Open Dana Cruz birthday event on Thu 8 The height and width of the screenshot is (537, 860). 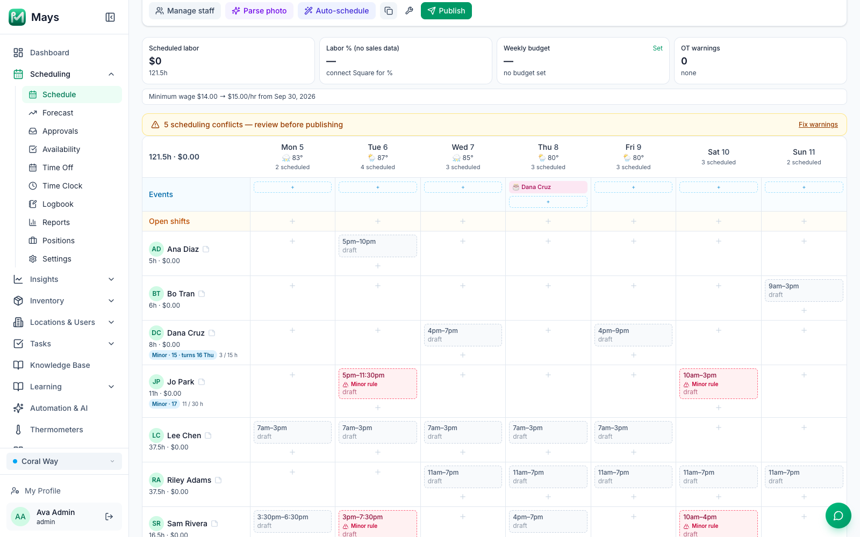[548, 187]
